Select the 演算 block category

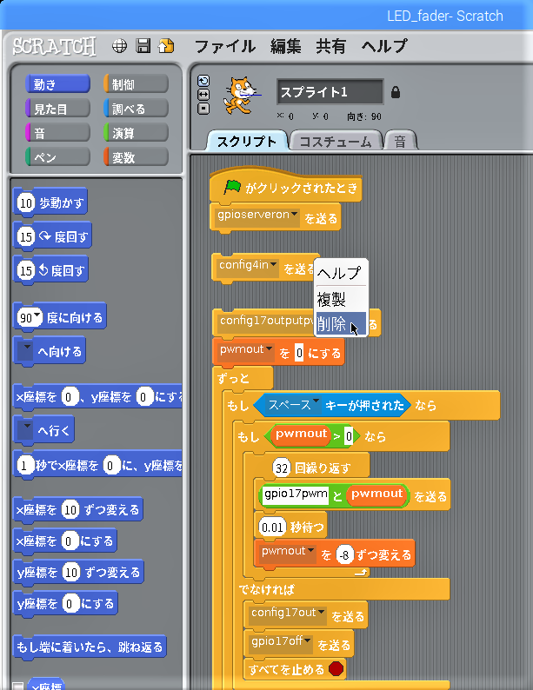136,133
